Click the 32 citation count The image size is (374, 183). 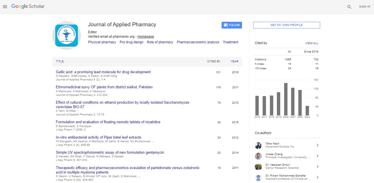point(219,122)
